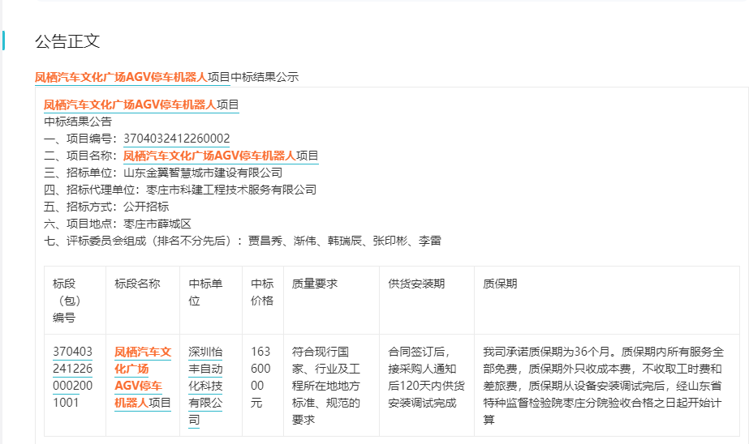Click the project location 枣庄市薛城区
Image resolution: width=749 pixels, height=444 pixels.
tap(157, 224)
